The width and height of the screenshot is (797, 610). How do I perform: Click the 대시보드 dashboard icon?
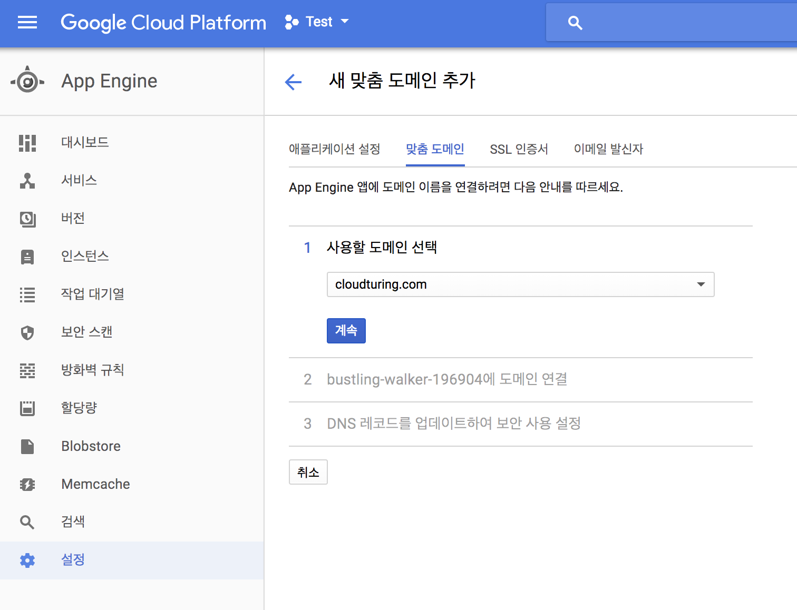pos(27,143)
